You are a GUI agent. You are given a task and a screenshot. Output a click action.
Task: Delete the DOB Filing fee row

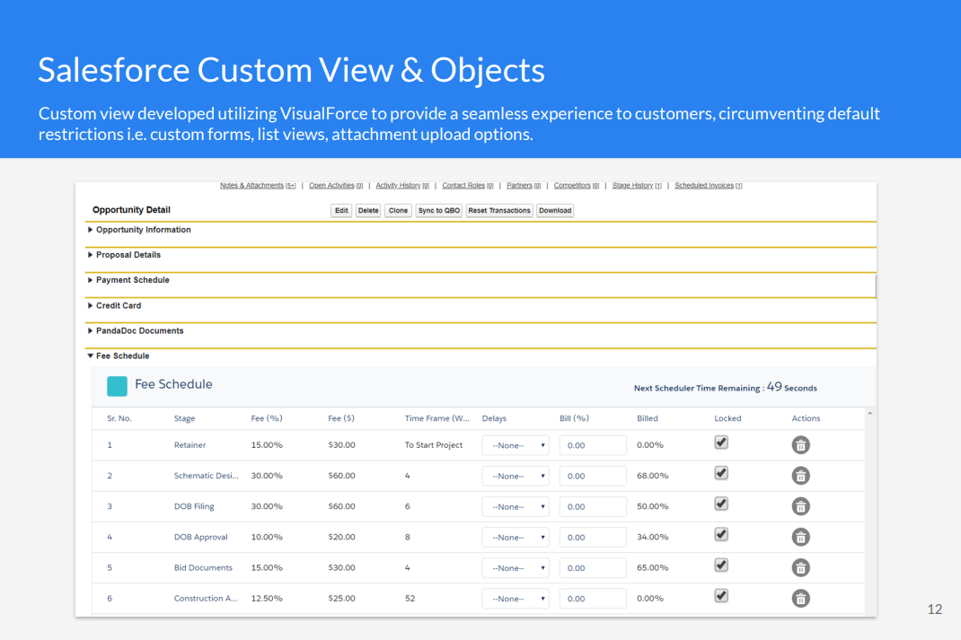(x=800, y=506)
